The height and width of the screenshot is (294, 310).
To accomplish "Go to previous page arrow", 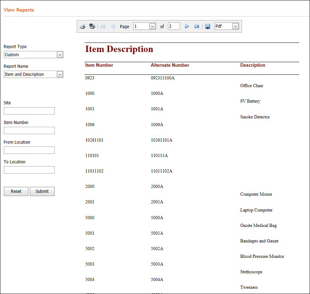I will pyautogui.click(x=113, y=26).
